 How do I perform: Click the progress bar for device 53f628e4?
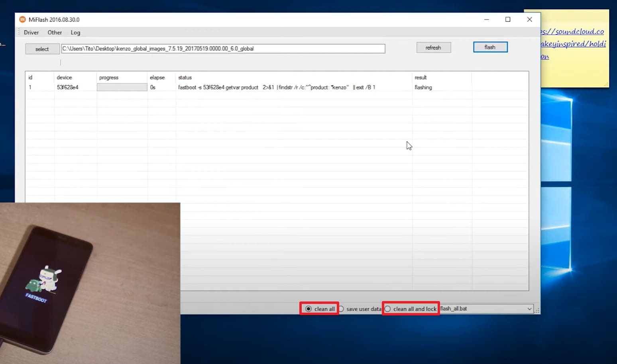[x=122, y=87]
